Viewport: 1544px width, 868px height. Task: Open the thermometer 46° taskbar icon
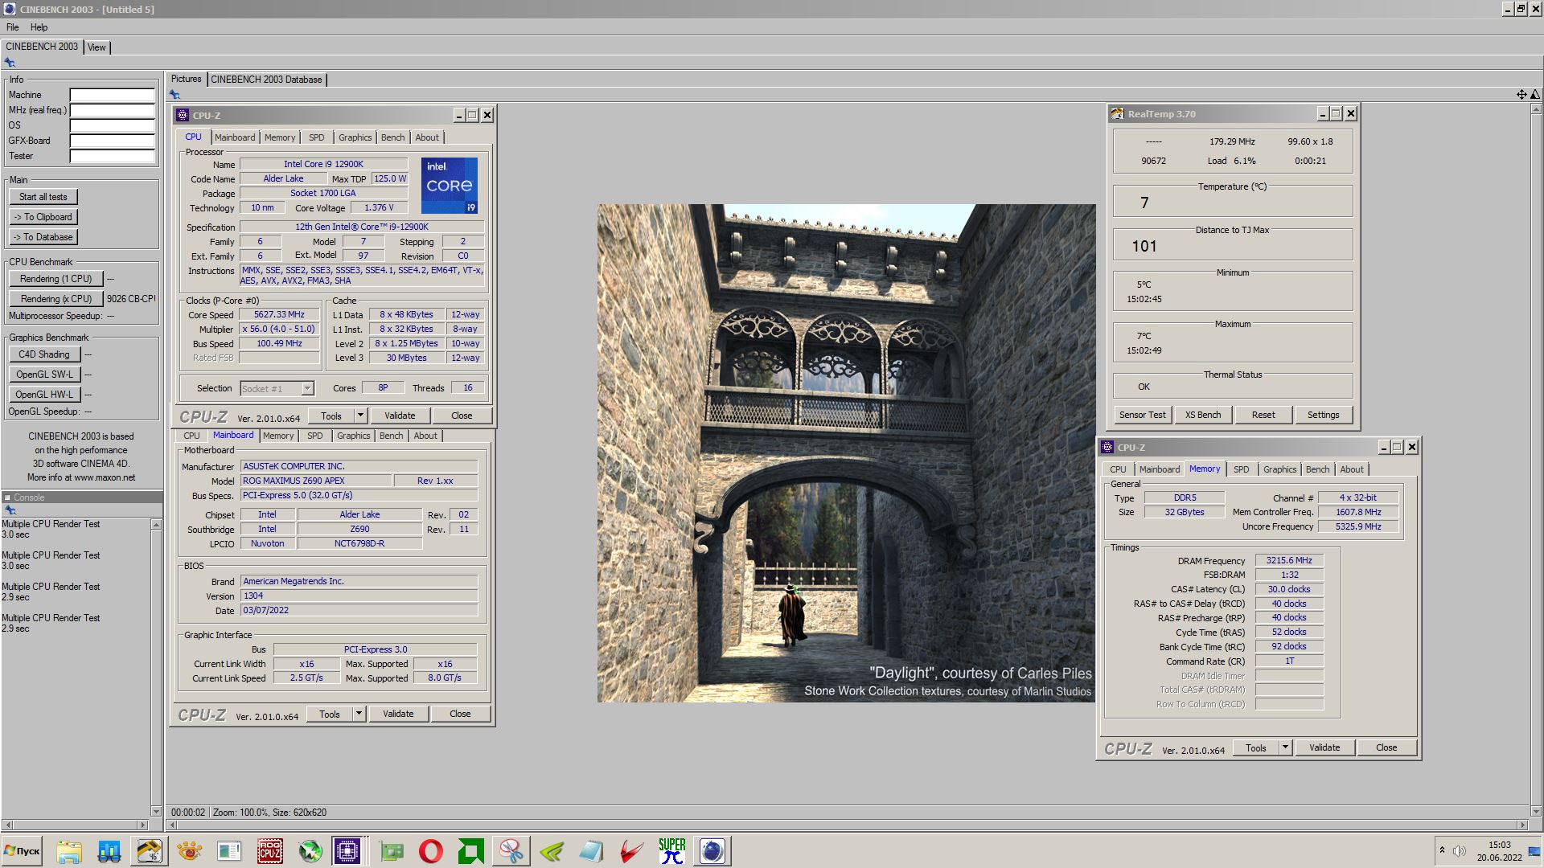click(150, 851)
